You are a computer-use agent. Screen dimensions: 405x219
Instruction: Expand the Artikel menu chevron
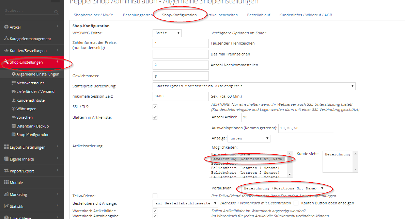pos(58,26)
